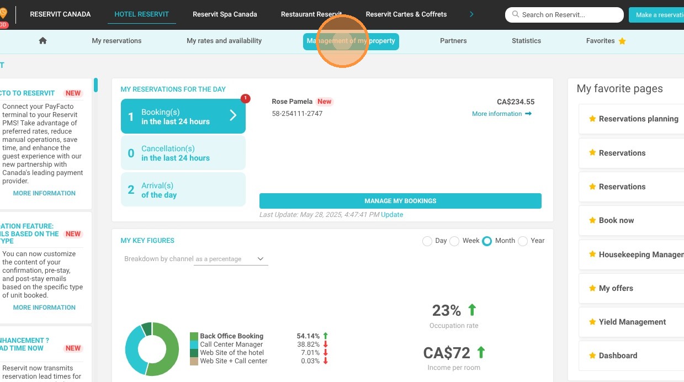Open My offers favorite page

(632, 288)
